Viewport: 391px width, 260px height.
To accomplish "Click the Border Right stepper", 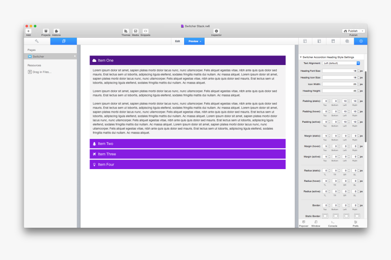I will [359, 205].
